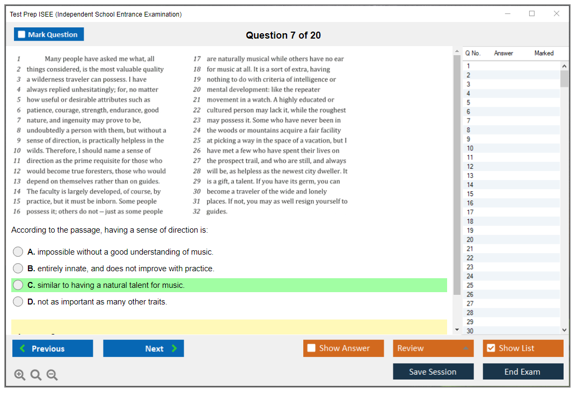
Task: Go to the Previous question
Action: pyautogui.click(x=53, y=348)
